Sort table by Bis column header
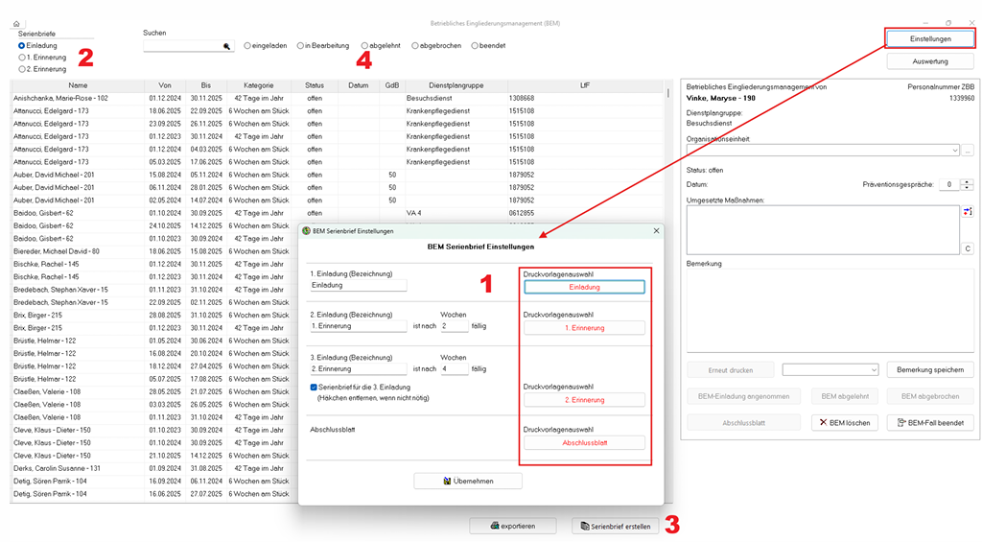This screenshot has height=542, width=982. click(x=206, y=85)
